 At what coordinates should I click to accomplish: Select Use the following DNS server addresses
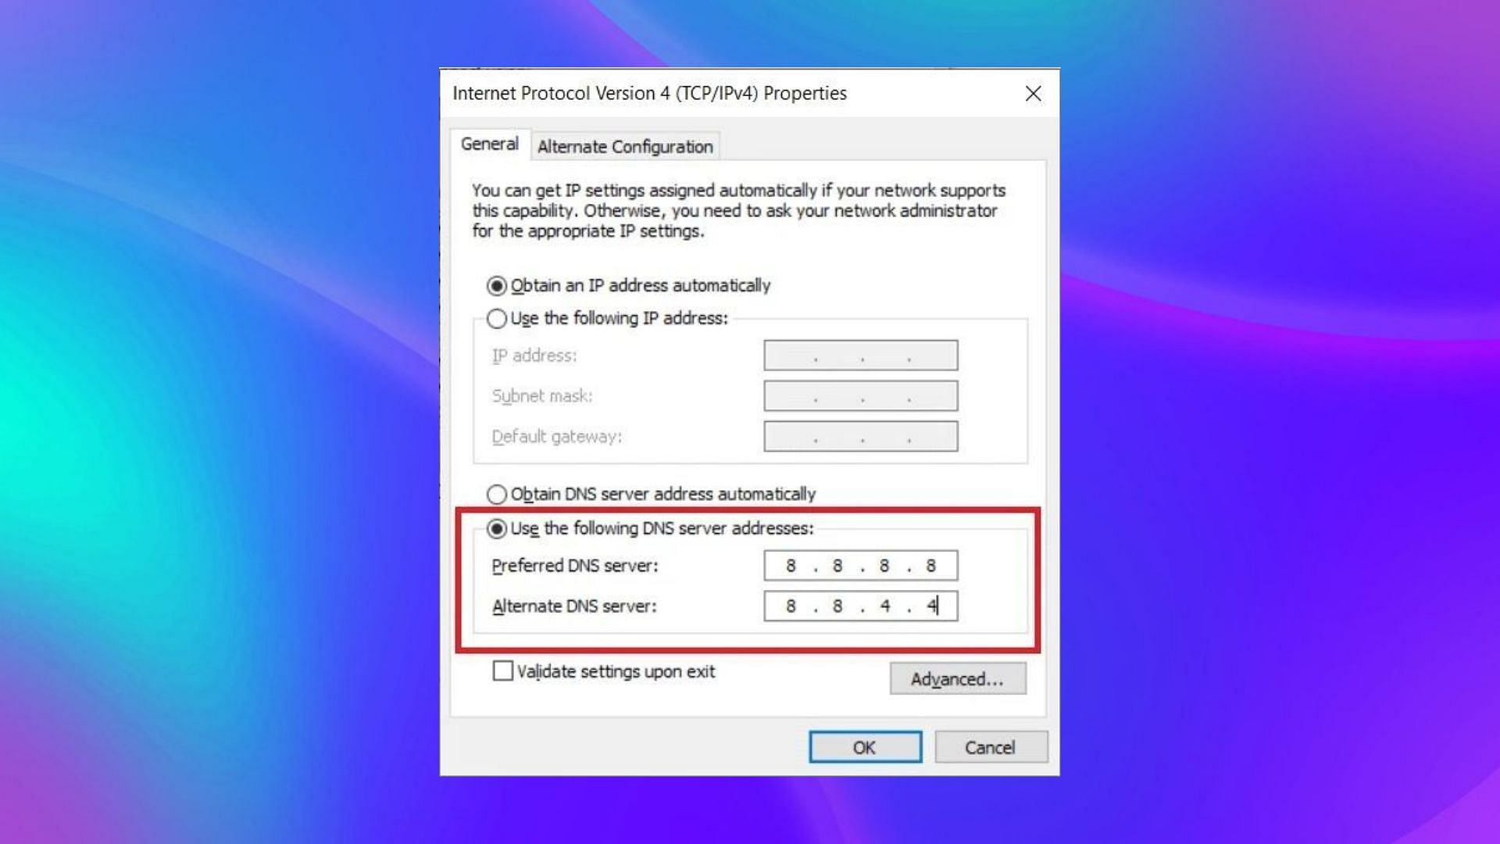click(x=650, y=529)
